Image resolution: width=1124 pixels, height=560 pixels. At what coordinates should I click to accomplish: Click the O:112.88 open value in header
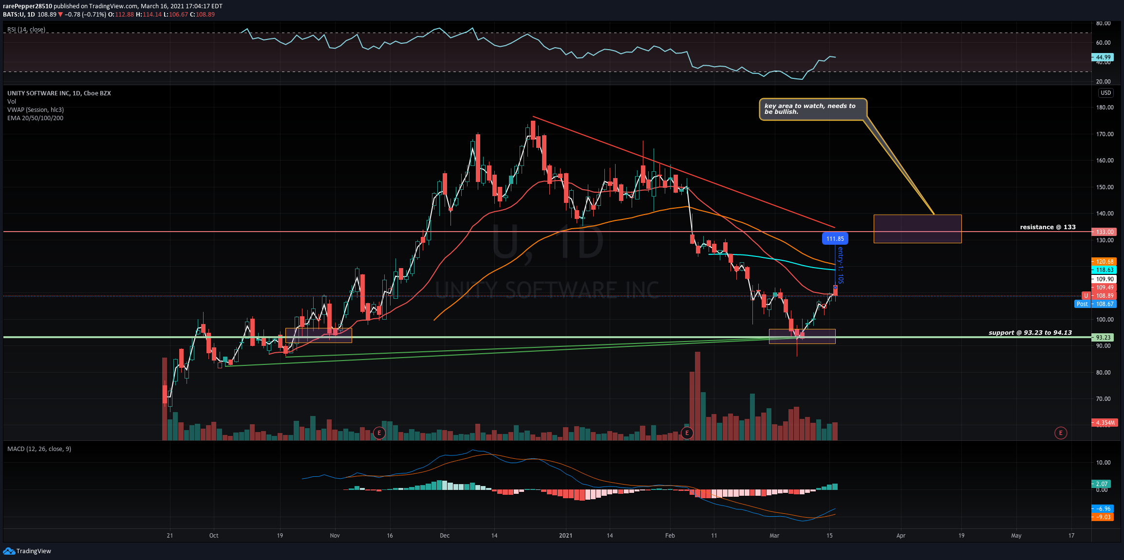click(x=121, y=15)
